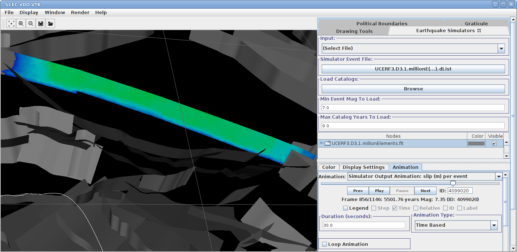
Task: Open the Input select file dropdown
Action: tap(501, 48)
